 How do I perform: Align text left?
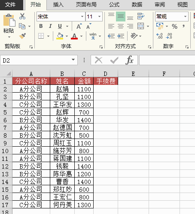point(111,26)
